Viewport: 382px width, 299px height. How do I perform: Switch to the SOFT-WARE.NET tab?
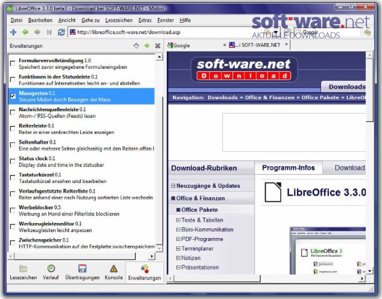(x=258, y=45)
